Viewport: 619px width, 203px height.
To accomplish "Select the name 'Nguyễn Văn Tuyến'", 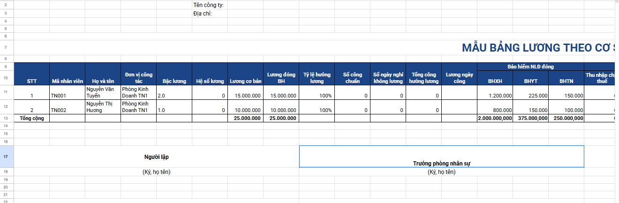I will pos(103,92).
